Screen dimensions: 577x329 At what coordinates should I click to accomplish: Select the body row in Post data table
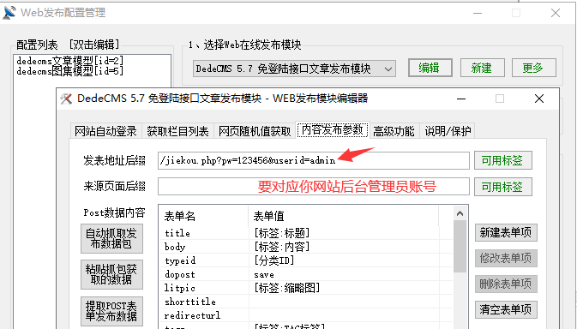point(306,247)
